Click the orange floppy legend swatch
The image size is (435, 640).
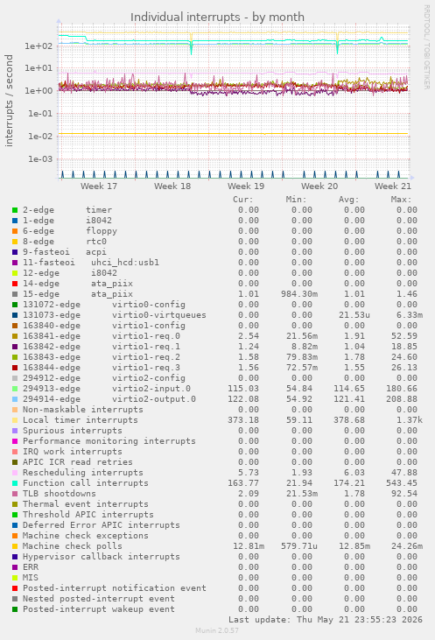point(15,231)
